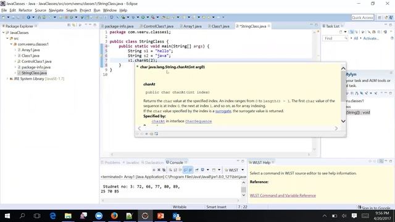Collapse the JavaClasses project node

click(x=4, y=33)
